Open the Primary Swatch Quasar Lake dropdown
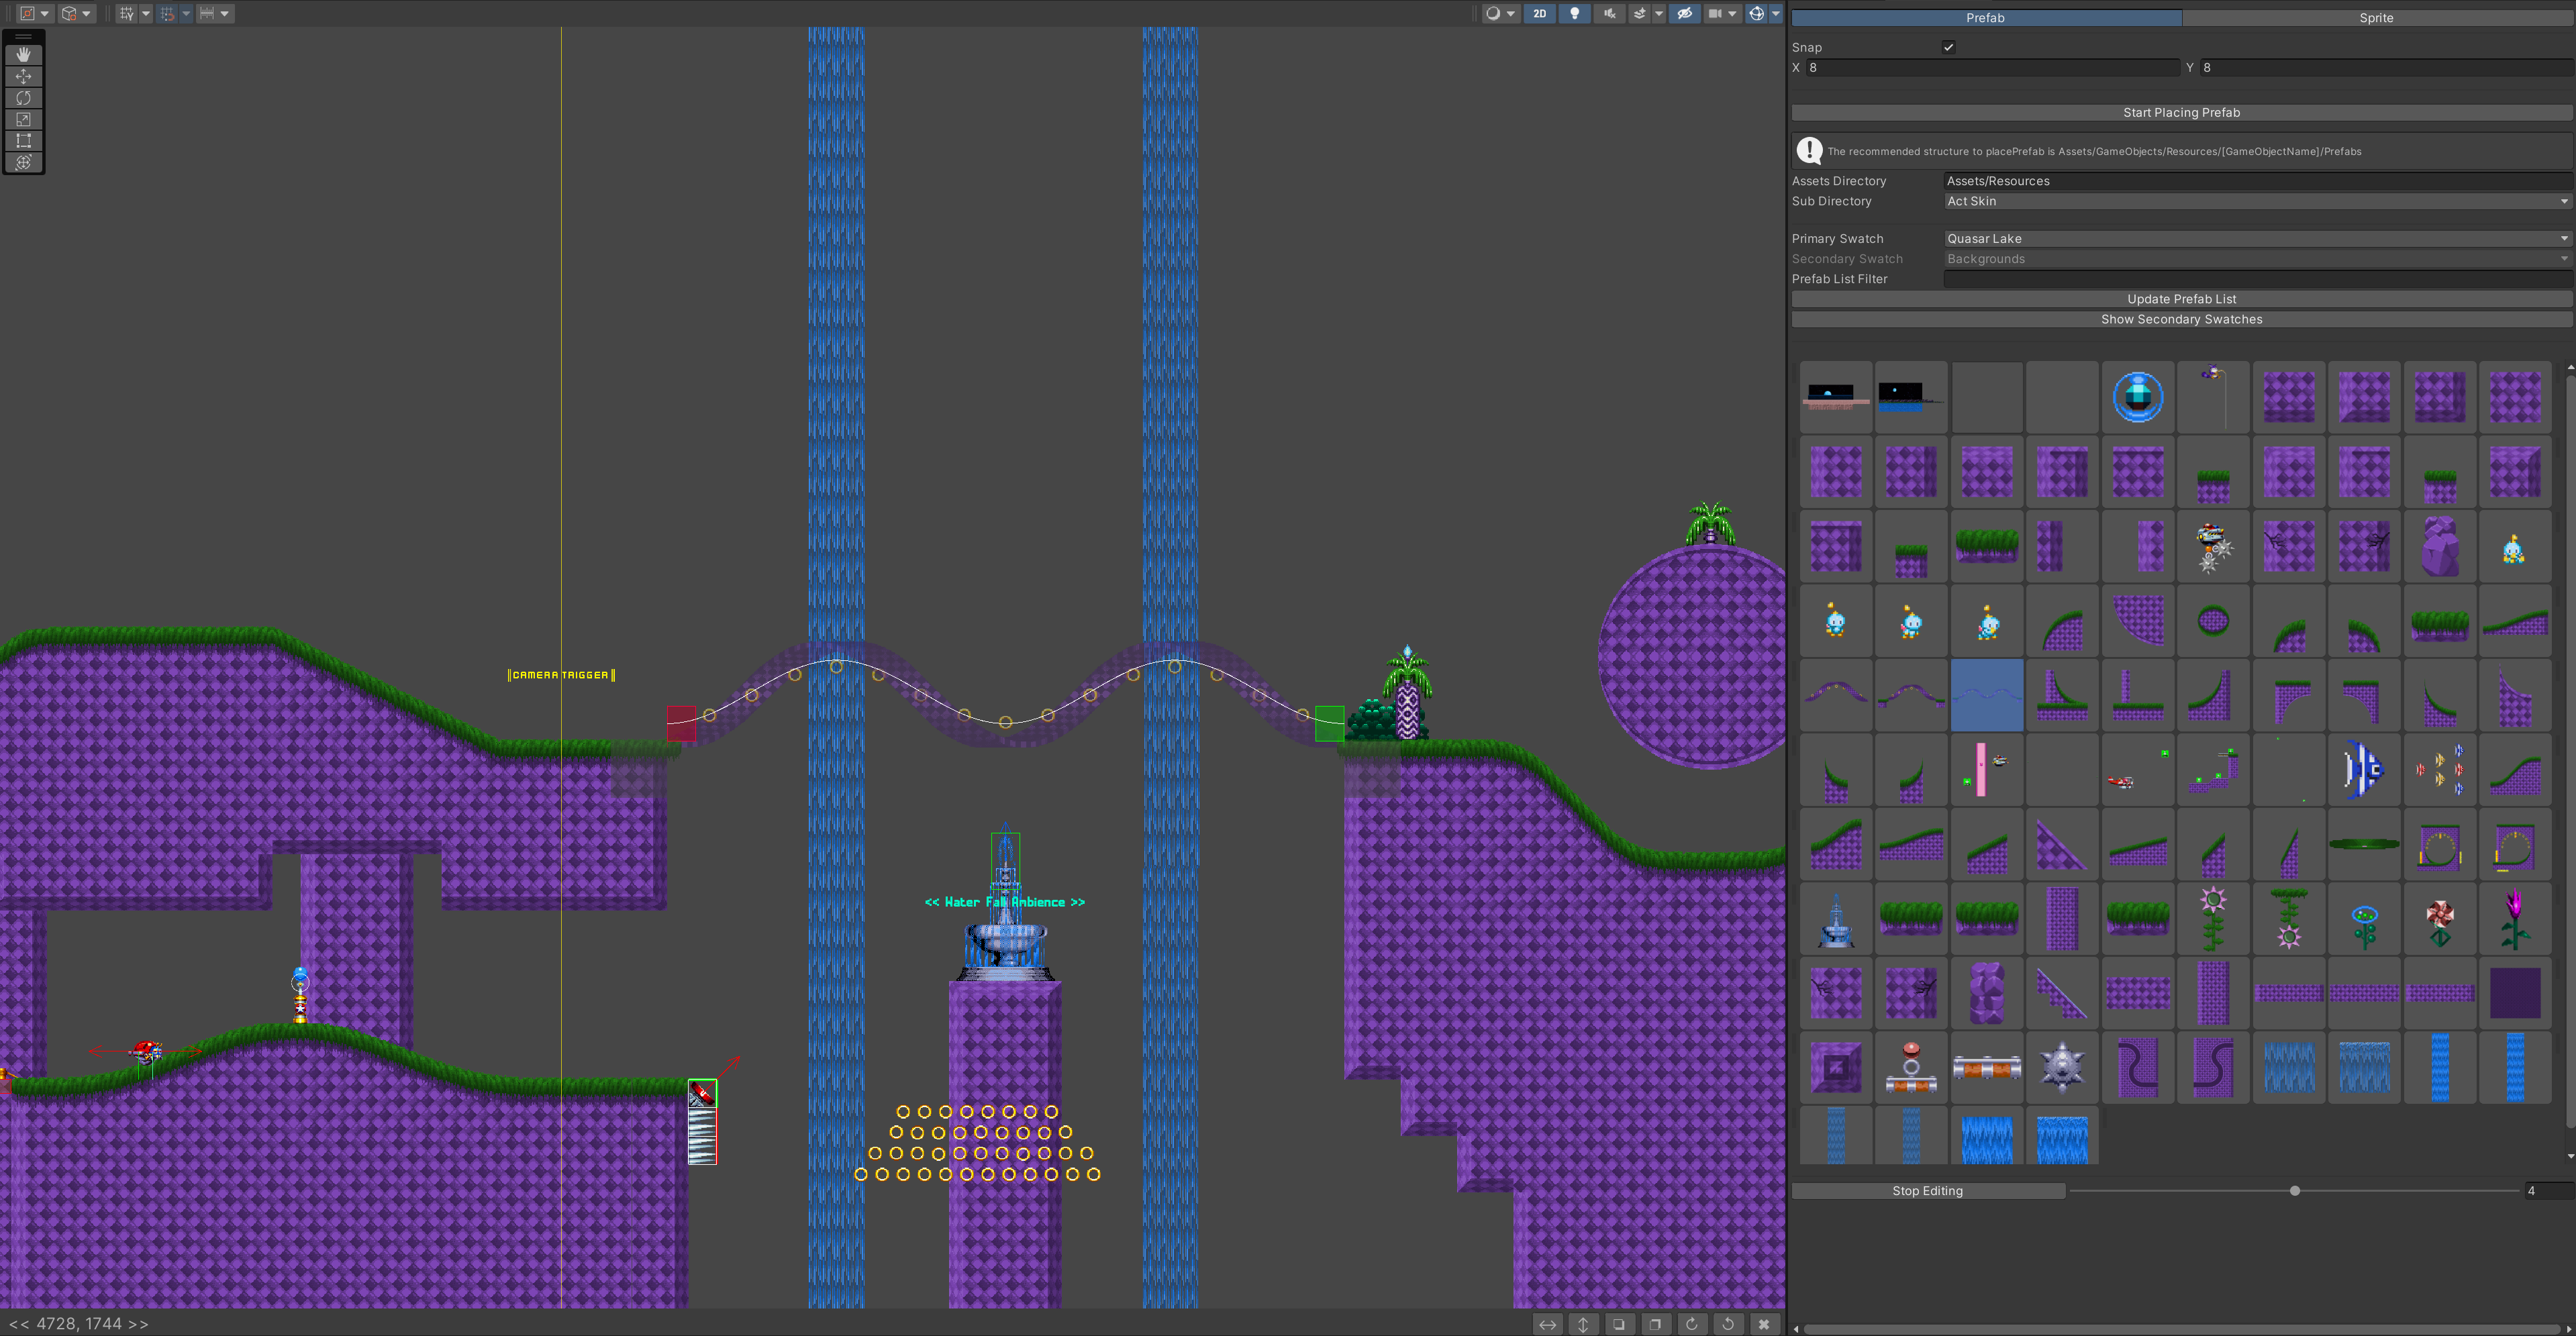 2256,239
